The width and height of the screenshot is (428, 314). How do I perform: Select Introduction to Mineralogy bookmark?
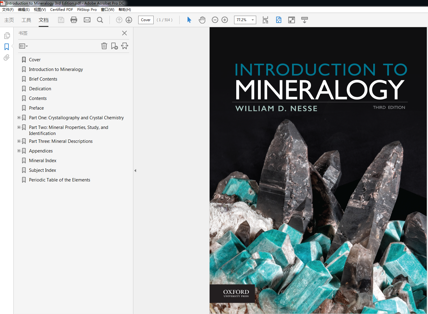[x=56, y=69]
